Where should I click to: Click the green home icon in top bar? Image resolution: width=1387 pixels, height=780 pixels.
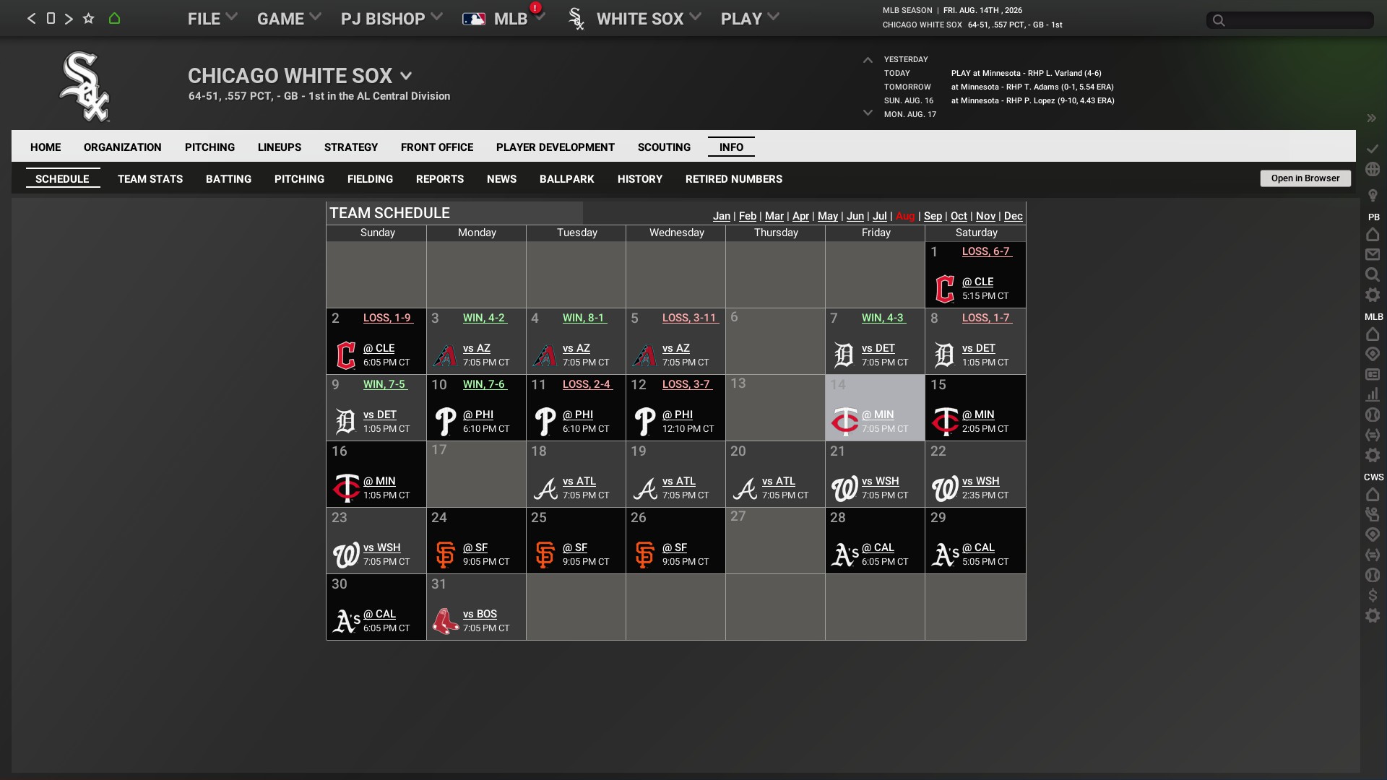[114, 19]
